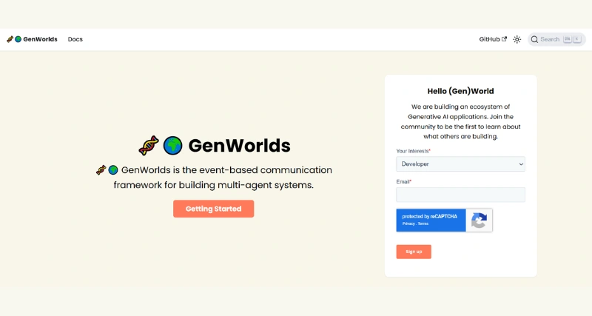Open the GitHub external link

(493, 39)
